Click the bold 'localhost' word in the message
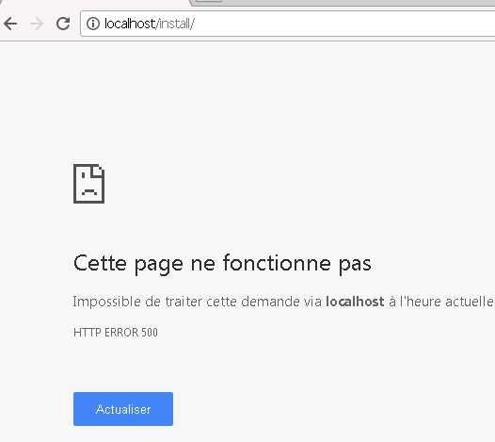 pos(355,302)
